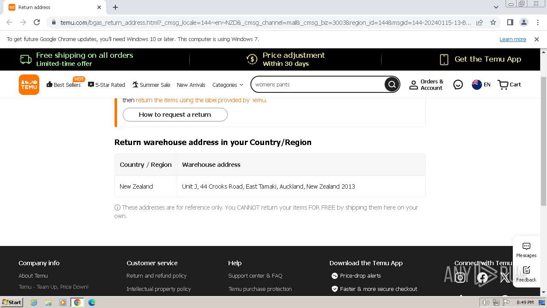
Task: Click the Temu logo icon
Action: tap(29, 85)
